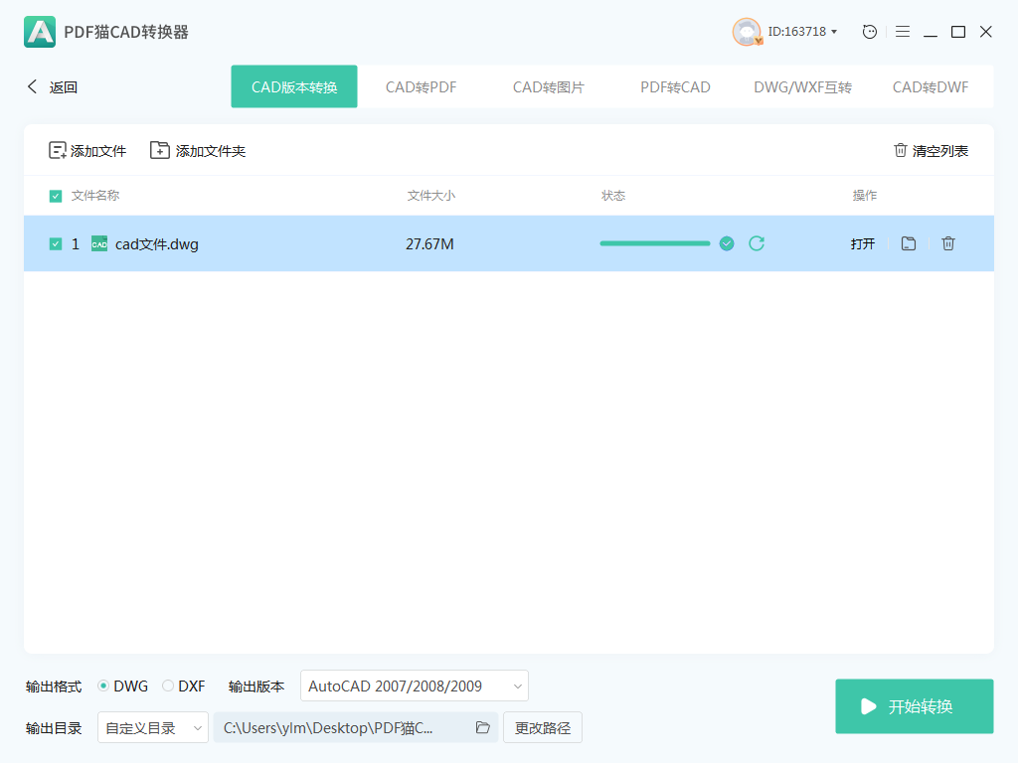The image size is (1018, 763).
Task: Click the 添加文件夹 add folder icon
Action: pos(159,149)
